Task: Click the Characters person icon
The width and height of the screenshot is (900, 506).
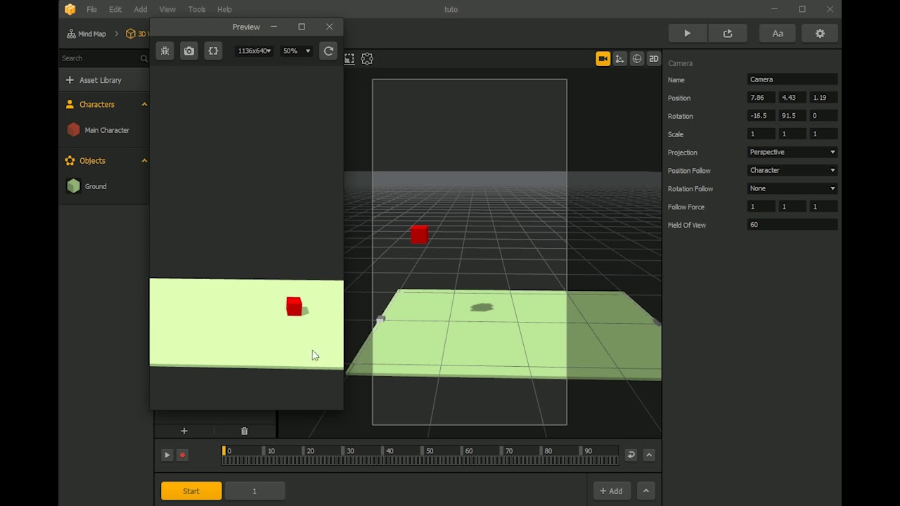Action: click(70, 105)
